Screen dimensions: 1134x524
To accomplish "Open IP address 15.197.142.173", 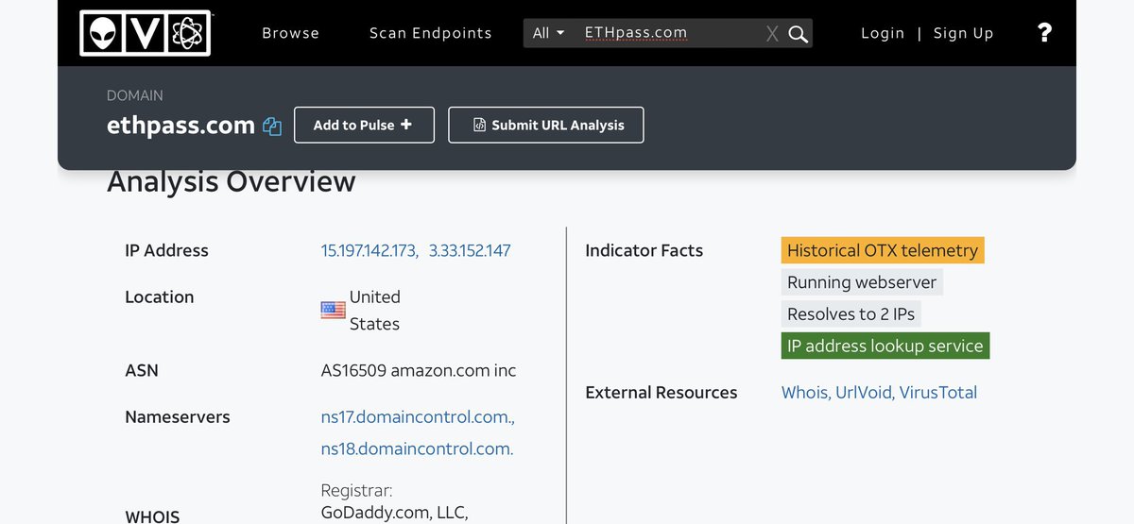I will click(369, 250).
